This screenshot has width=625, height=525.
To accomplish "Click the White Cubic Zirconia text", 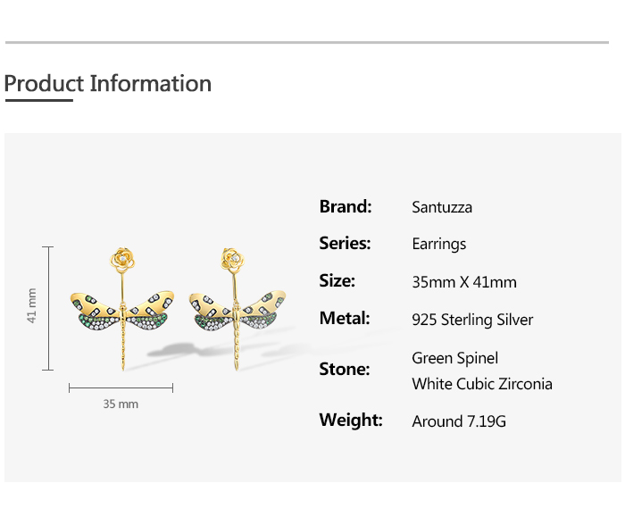I will tap(481, 384).
